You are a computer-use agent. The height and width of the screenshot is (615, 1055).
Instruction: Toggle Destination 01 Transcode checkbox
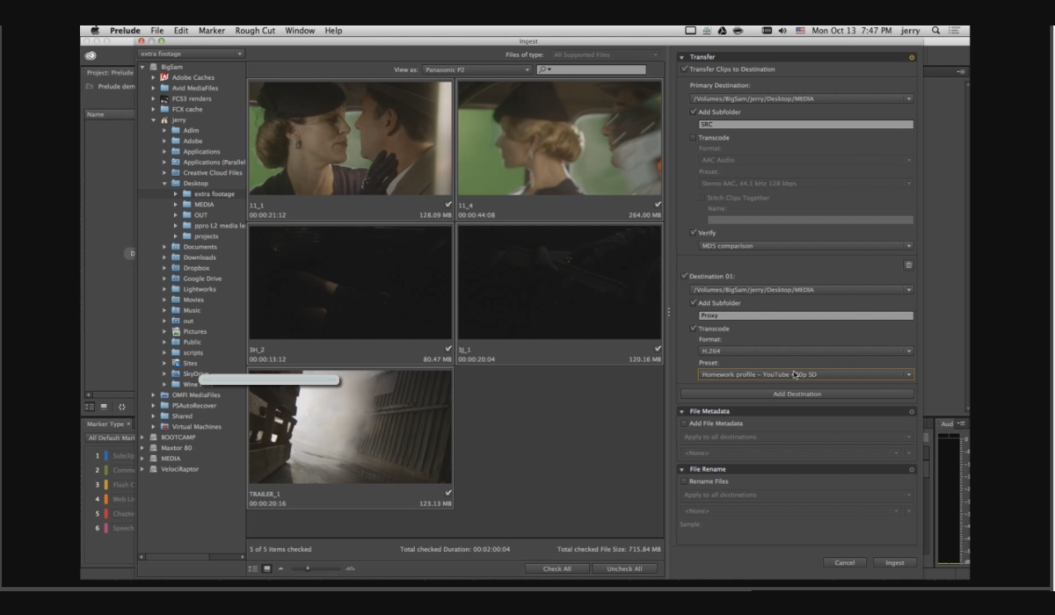click(x=694, y=328)
